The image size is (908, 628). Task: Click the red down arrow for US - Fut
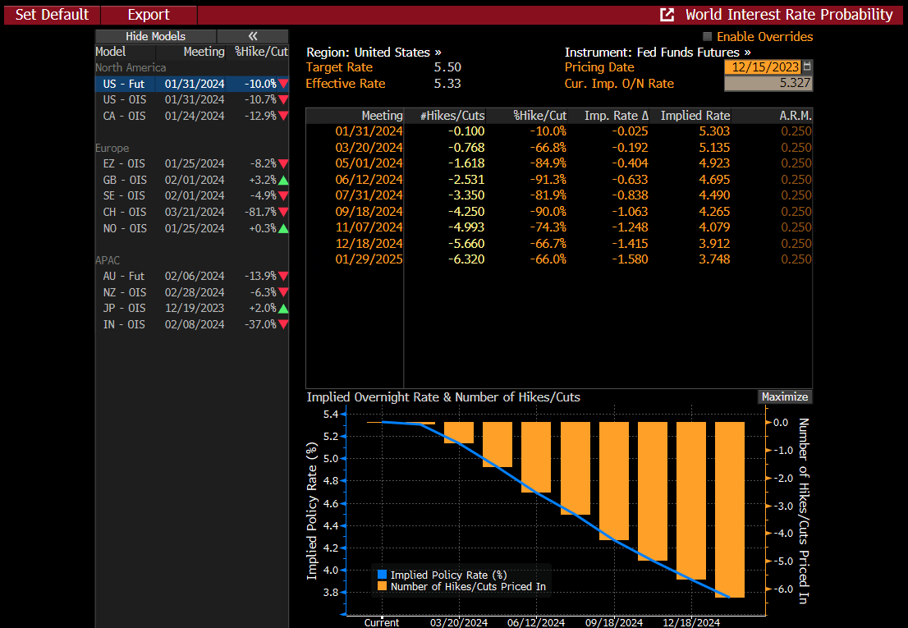point(283,84)
